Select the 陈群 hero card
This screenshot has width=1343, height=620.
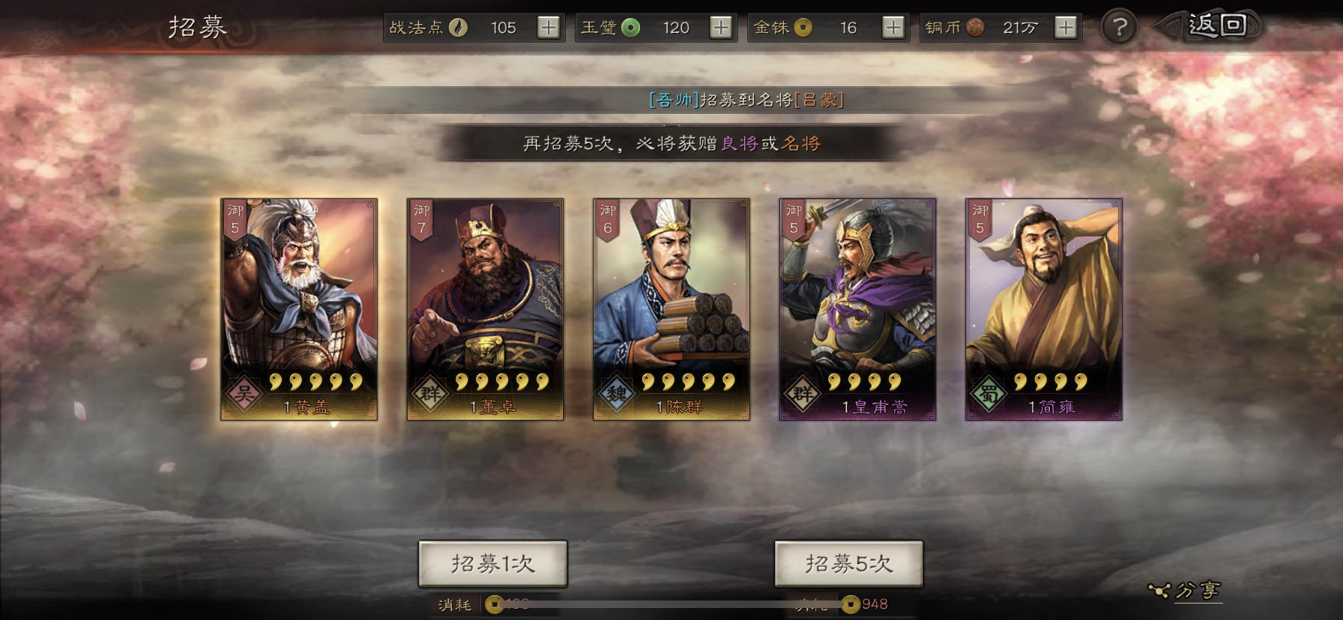point(671,309)
